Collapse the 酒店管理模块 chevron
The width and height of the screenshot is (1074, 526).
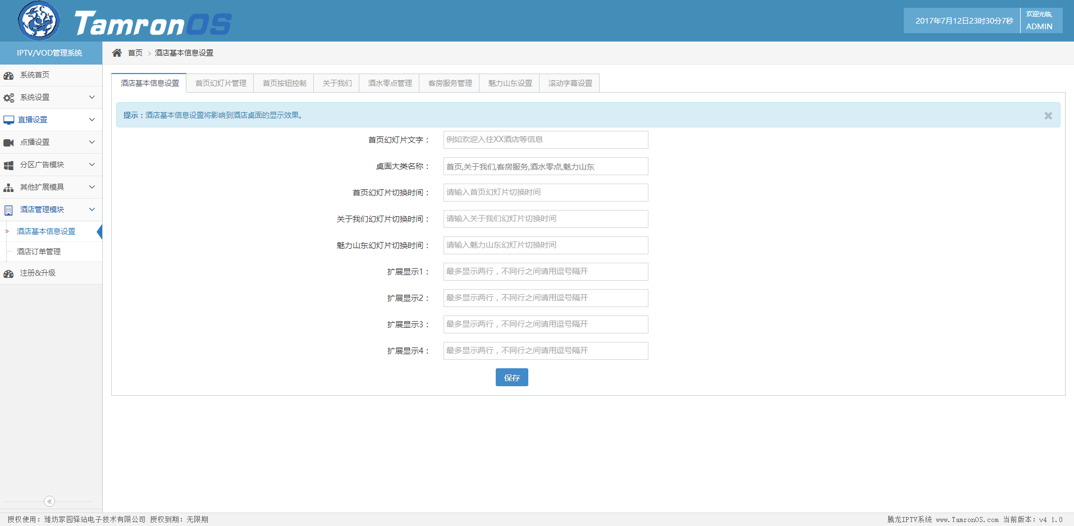click(92, 209)
